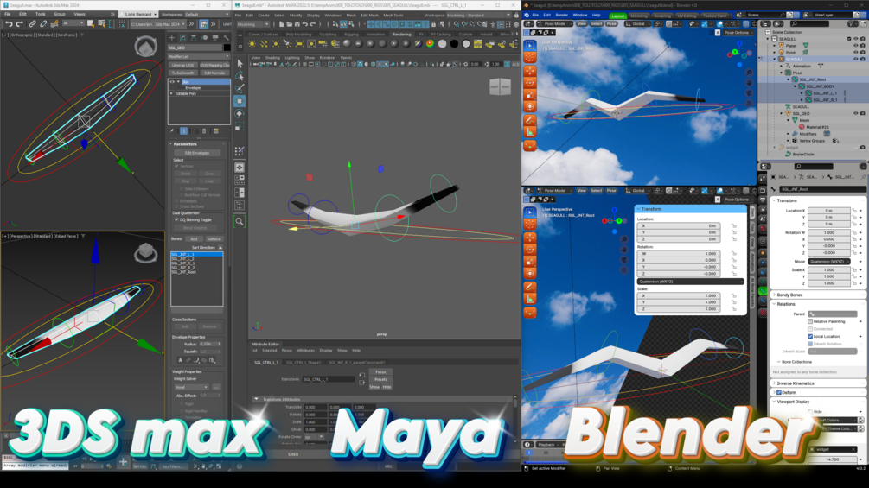Viewport: 869px width, 488px height.
Task: Open the Render menu in Blender
Action: pyautogui.click(x=561, y=15)
